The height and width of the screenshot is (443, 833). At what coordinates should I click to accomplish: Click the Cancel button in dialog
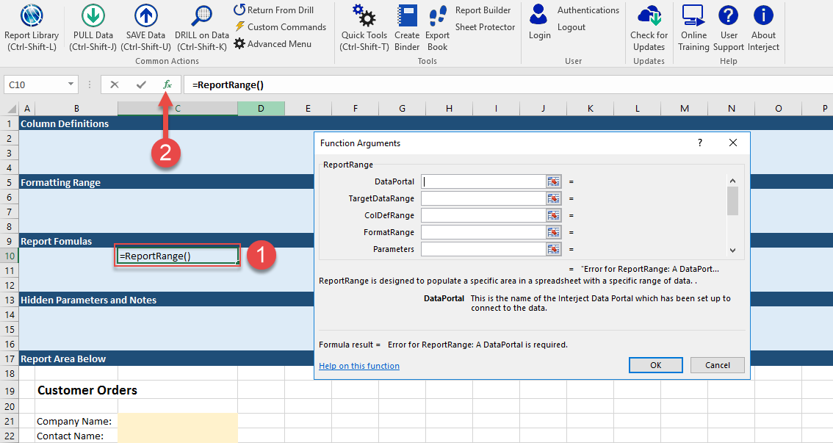point(717,365)
